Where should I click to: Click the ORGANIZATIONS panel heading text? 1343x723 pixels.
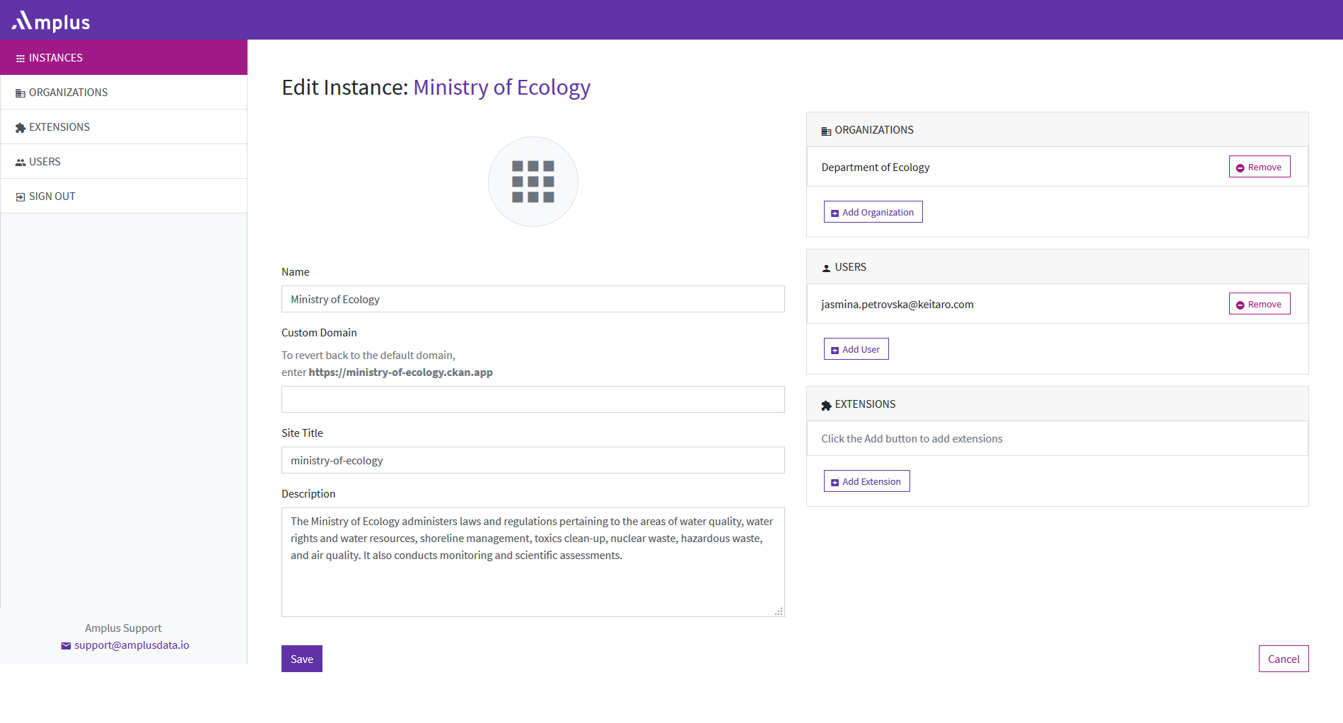[874, 130]
